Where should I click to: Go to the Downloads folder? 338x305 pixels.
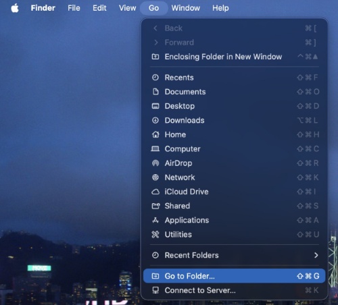[x=235, y=120]
